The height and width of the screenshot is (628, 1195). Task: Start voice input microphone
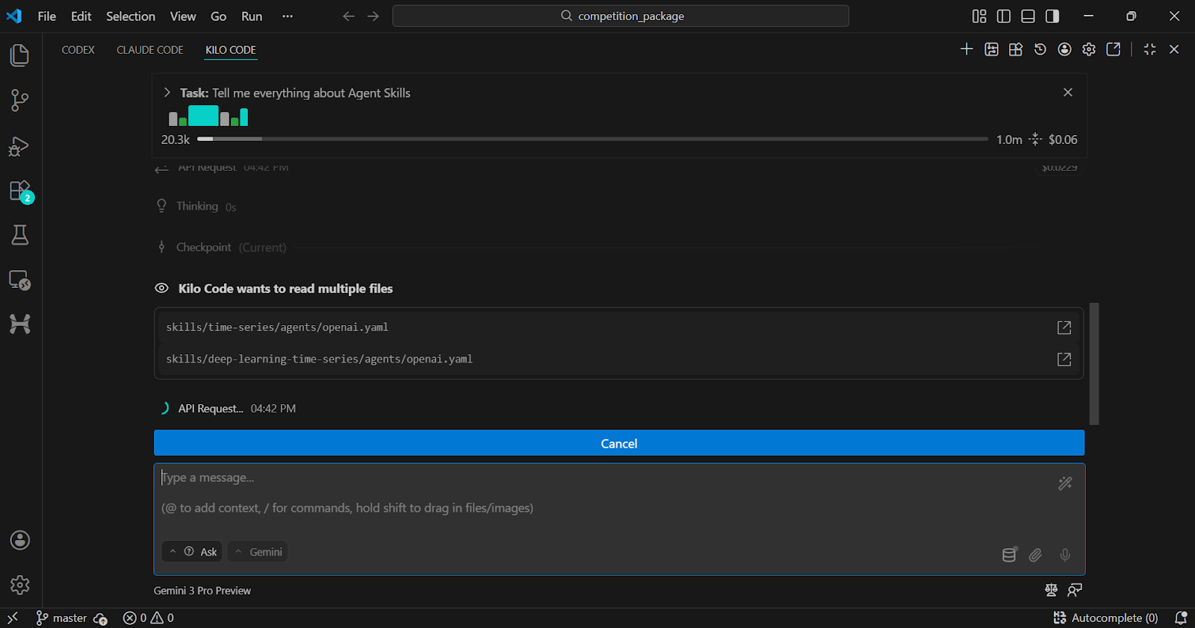point(1065,555)
